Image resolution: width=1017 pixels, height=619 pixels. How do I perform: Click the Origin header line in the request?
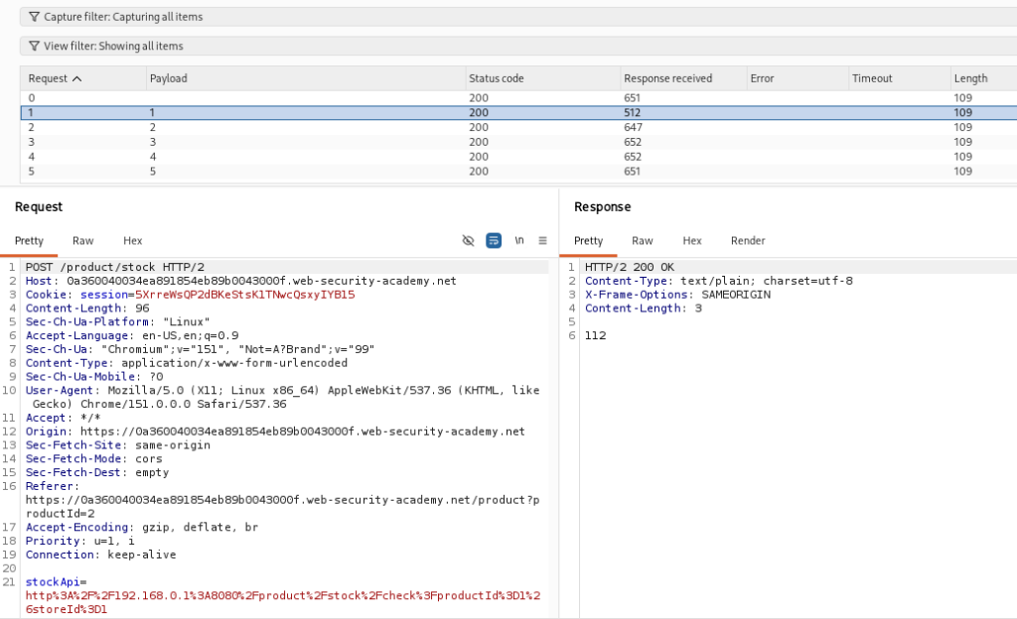(275, 432)
